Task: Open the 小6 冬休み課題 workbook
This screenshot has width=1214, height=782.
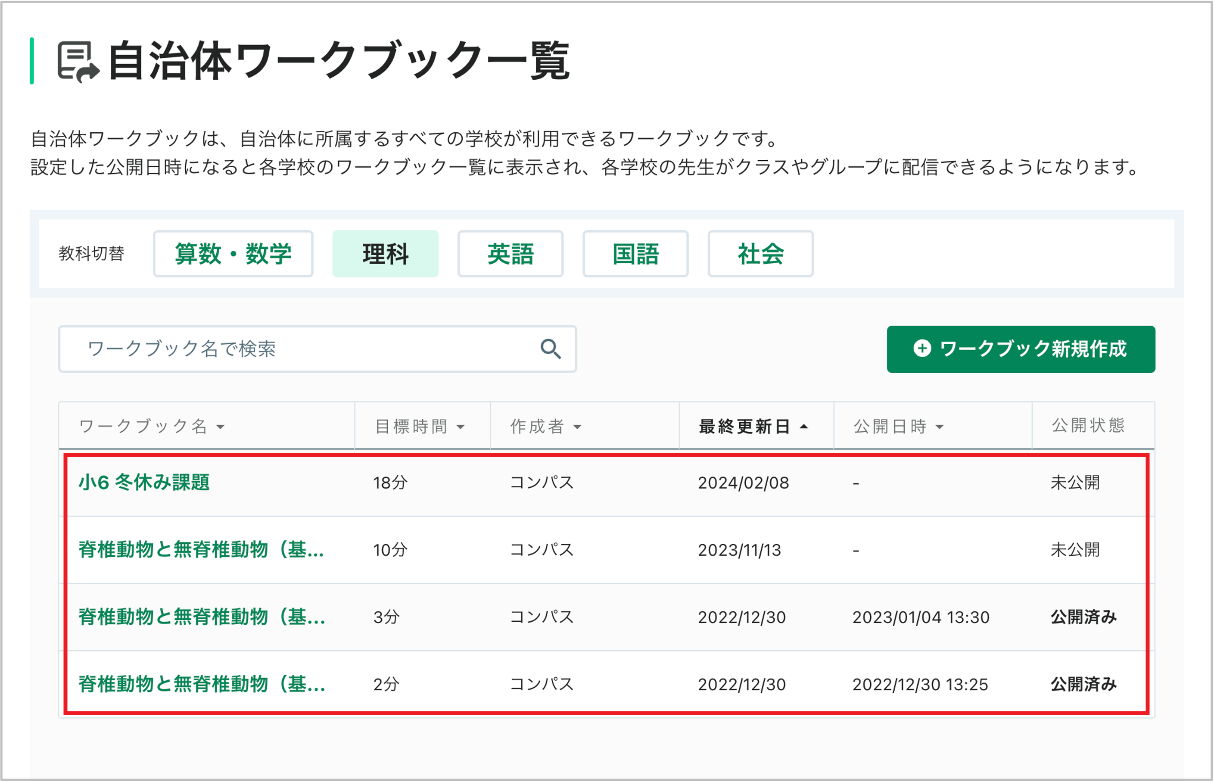Action: tap(144, 483)
